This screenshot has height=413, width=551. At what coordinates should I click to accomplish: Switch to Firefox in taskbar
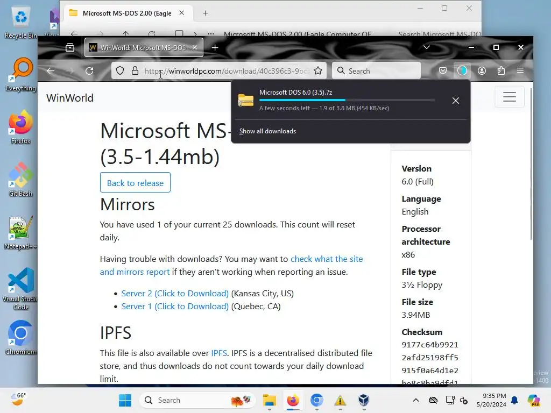click(x=293, y=400)
